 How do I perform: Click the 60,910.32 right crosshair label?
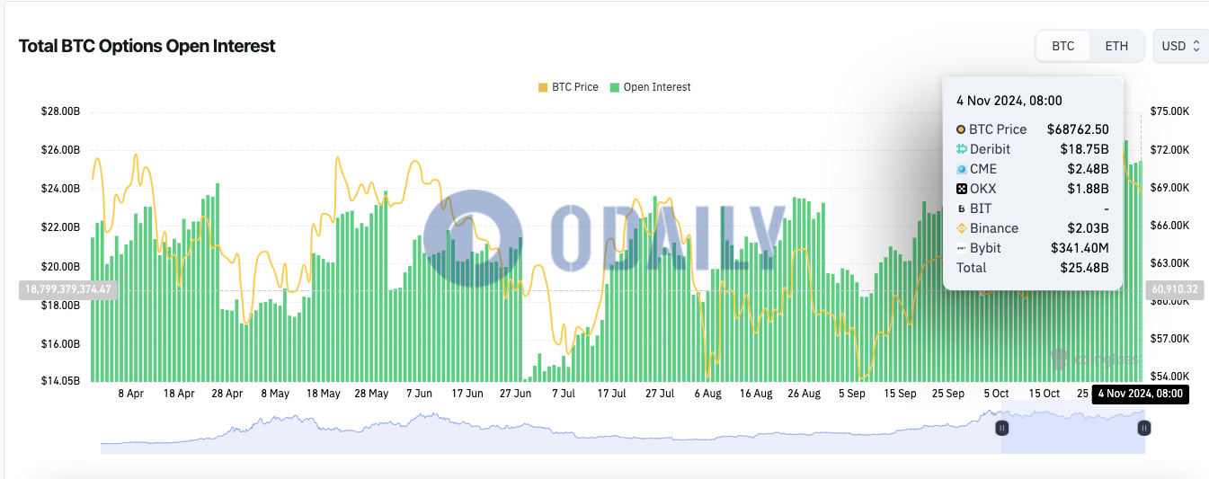(x=1173, y=289)
